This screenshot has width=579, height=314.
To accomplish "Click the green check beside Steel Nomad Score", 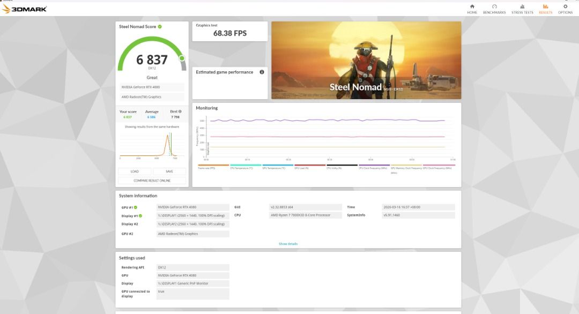I will pos(160,27).
